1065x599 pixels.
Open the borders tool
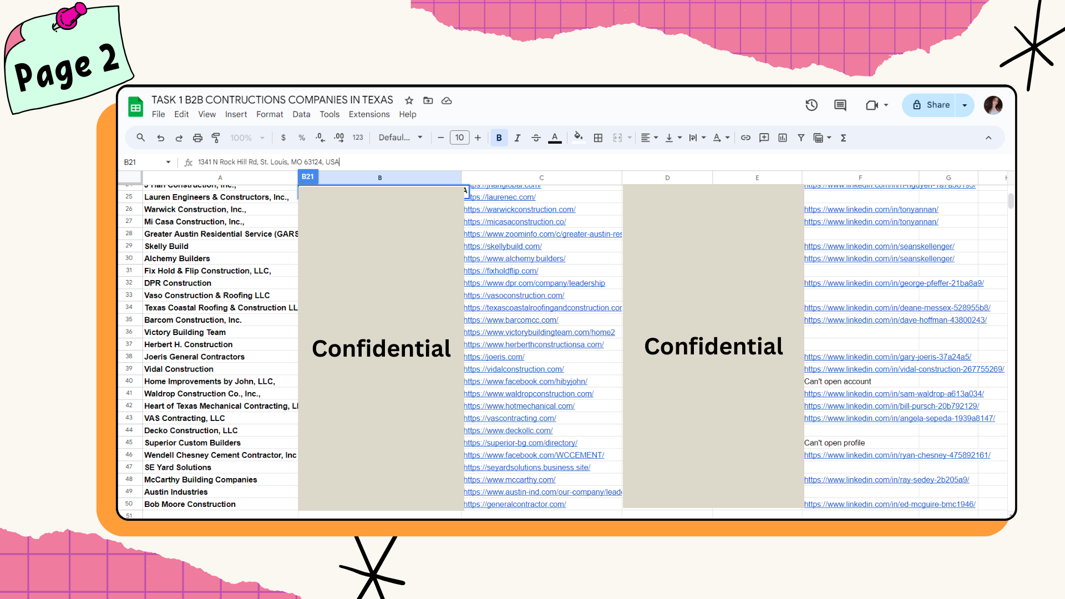click(598, 138)
